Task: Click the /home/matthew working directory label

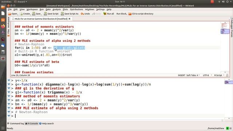Action: point(216,128)
